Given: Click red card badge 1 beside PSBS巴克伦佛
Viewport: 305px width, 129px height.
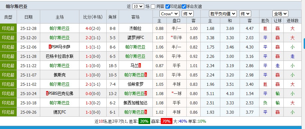Looking at the screenshot, I should tap(47, 93).
